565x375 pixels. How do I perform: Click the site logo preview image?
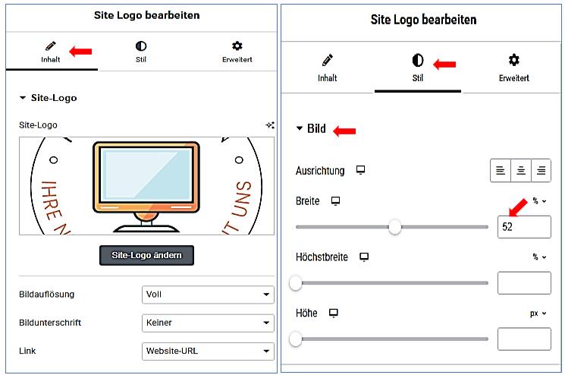[146, 186]
